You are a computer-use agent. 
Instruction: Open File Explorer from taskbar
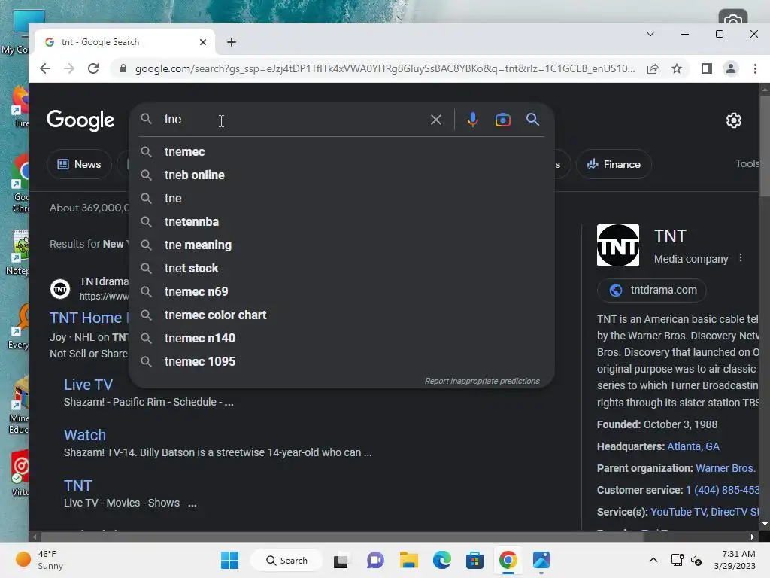(408, 560)
